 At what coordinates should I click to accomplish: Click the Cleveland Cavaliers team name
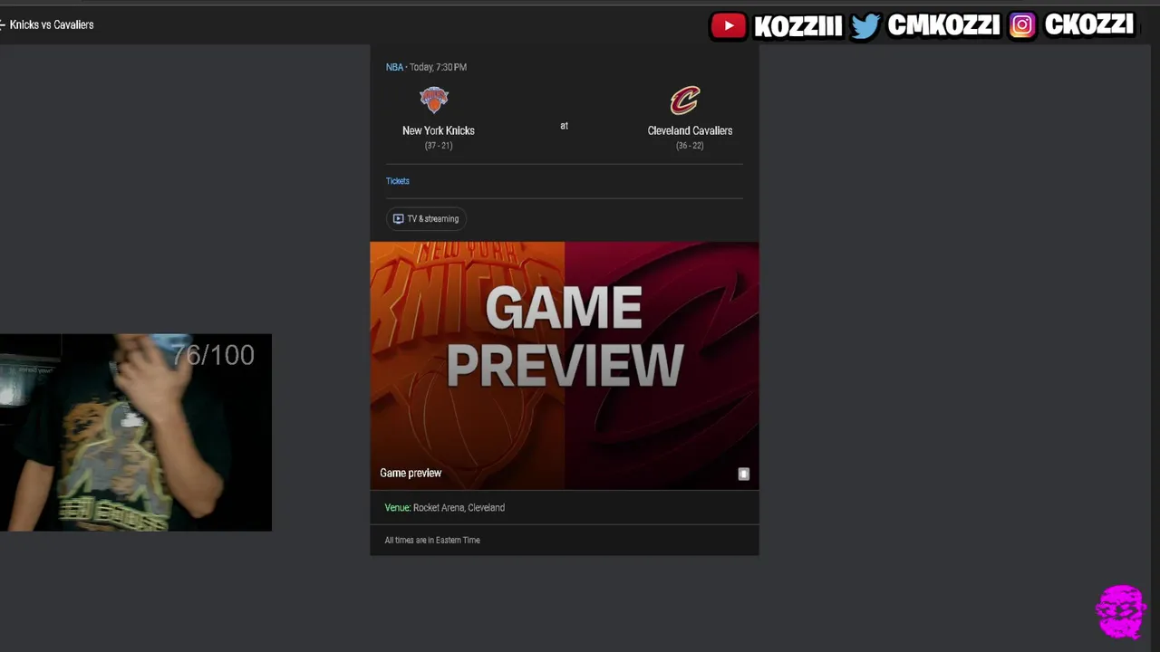point(690,130)
